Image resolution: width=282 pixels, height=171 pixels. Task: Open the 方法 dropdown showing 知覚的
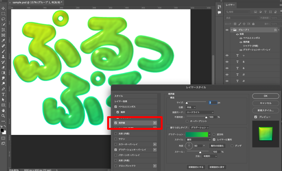click(210, 156)
